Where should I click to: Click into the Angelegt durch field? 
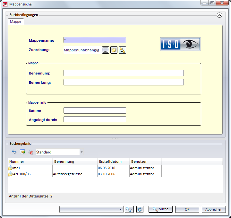pos(95,119)
